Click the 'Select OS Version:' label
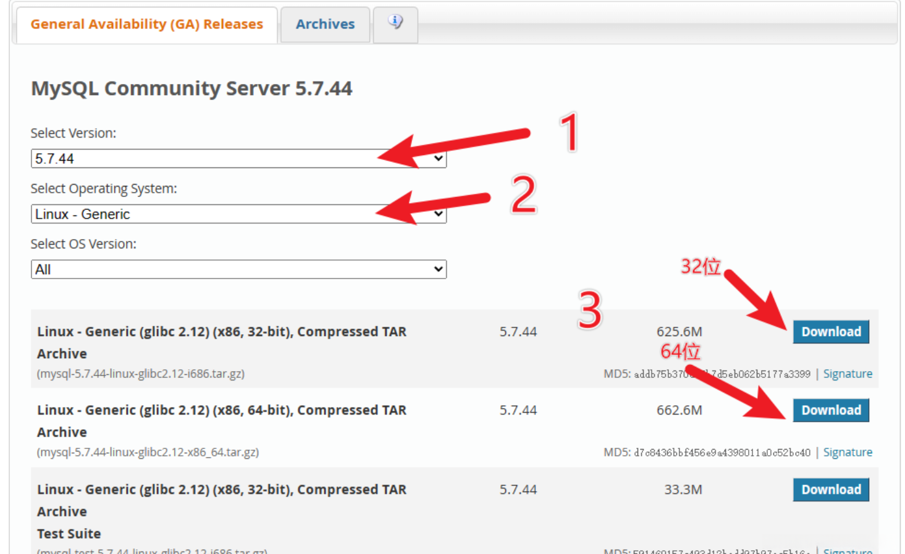The height and width of the screenshot is (554, 905). [x=83, y=244]
